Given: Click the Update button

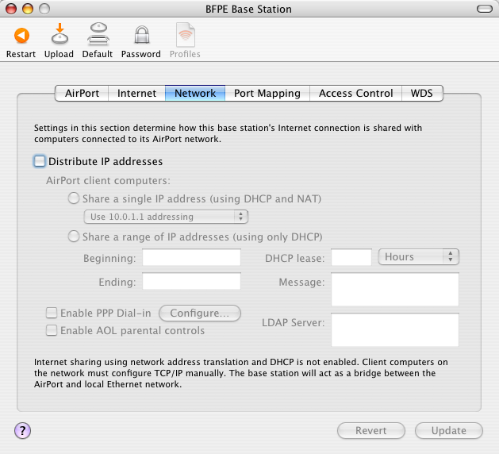Looking at the screenshot, I should click(449, 431).
